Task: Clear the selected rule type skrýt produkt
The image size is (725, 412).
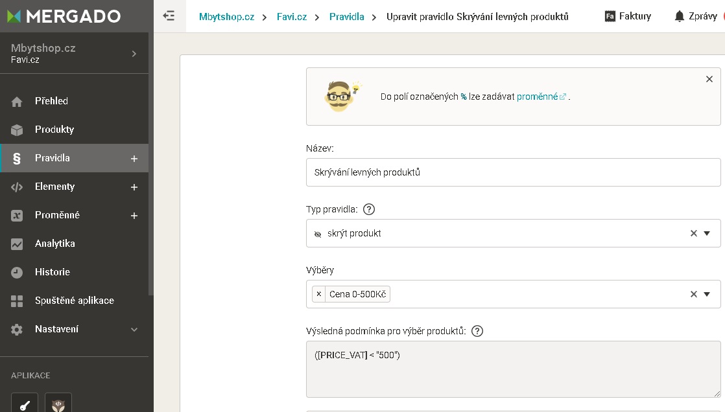Action: [694, 233]
